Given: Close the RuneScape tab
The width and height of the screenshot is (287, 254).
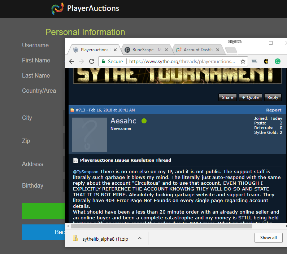Looking at the screenshot, I should point(166,50).
